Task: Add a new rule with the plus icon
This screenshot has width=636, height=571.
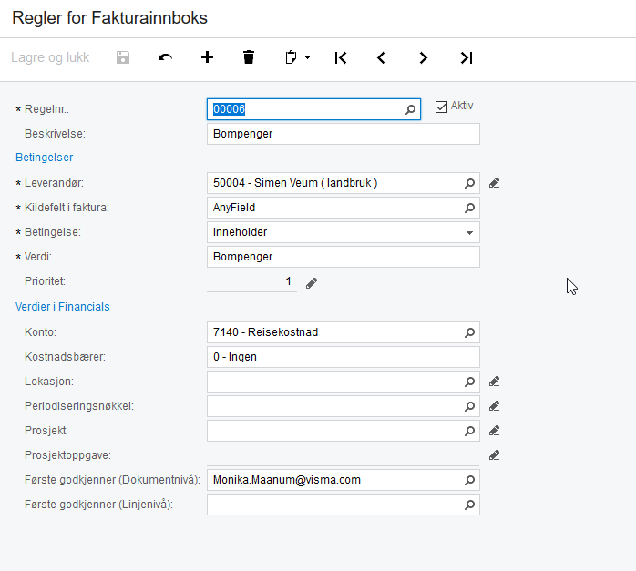Action: pyautogui.click(x=207, y=57)
